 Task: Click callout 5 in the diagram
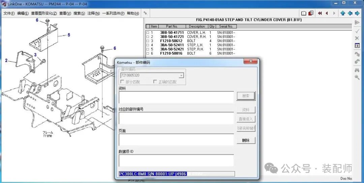69,35
